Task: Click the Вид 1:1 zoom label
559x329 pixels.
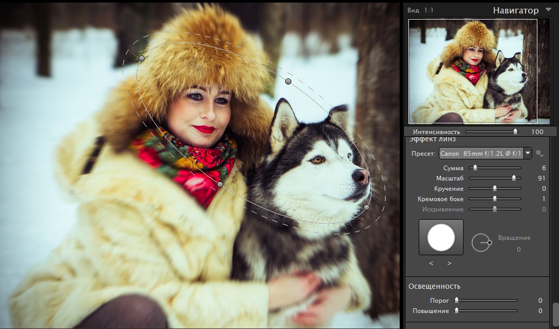Action: point(420,10)
